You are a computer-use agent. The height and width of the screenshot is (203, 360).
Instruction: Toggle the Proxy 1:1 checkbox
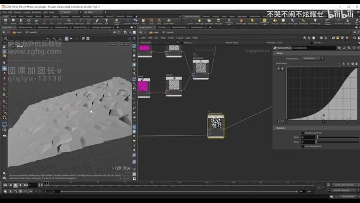coord(182,43)
